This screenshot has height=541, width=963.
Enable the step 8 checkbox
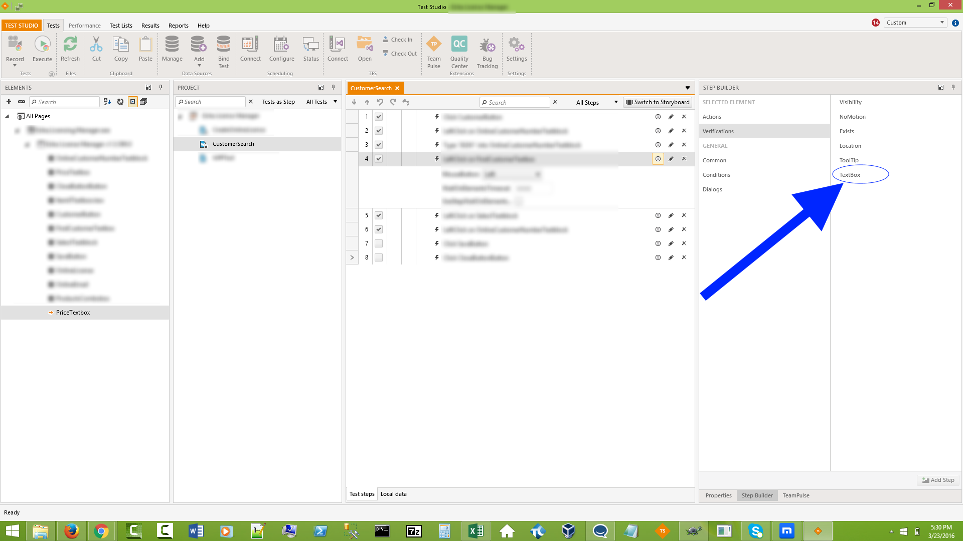coord(379,257)
